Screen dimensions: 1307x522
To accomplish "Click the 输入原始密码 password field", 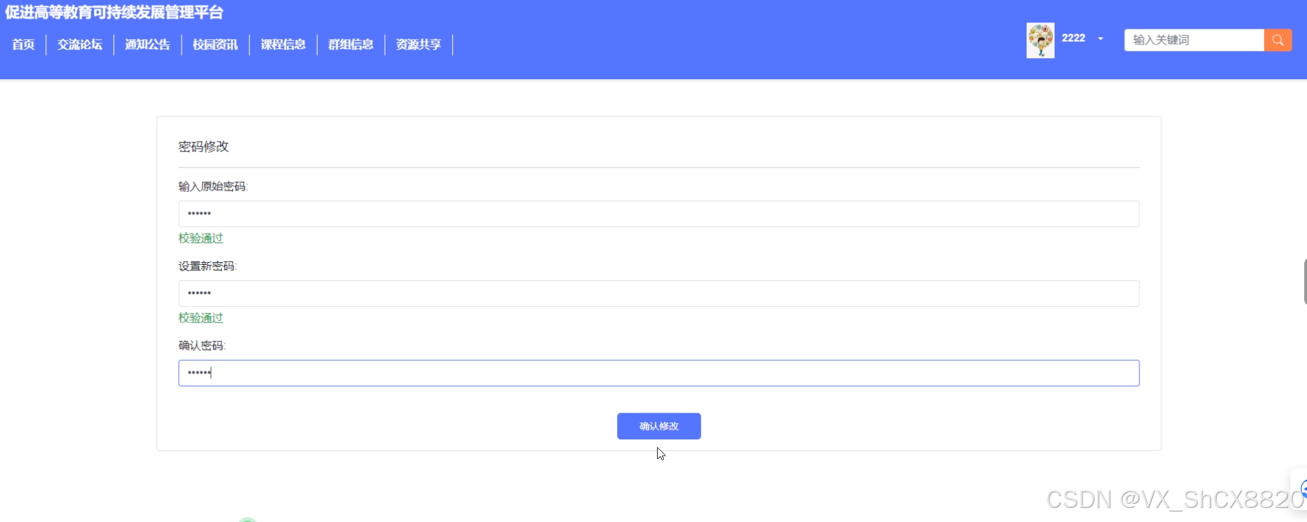I will [x=658, y=214].
